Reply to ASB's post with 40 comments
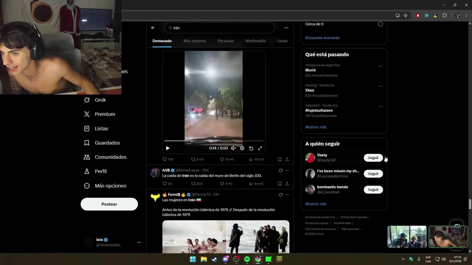The image size is (472, 265). (167, 184)
